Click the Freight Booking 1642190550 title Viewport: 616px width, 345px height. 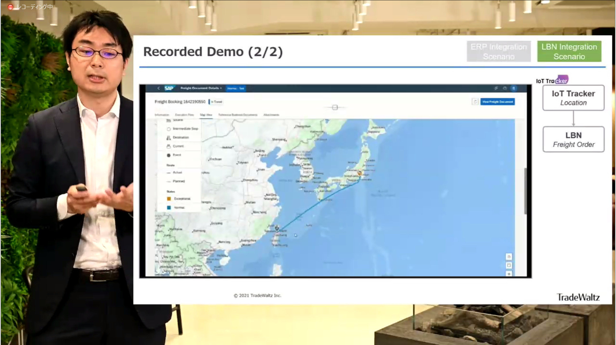180,102
